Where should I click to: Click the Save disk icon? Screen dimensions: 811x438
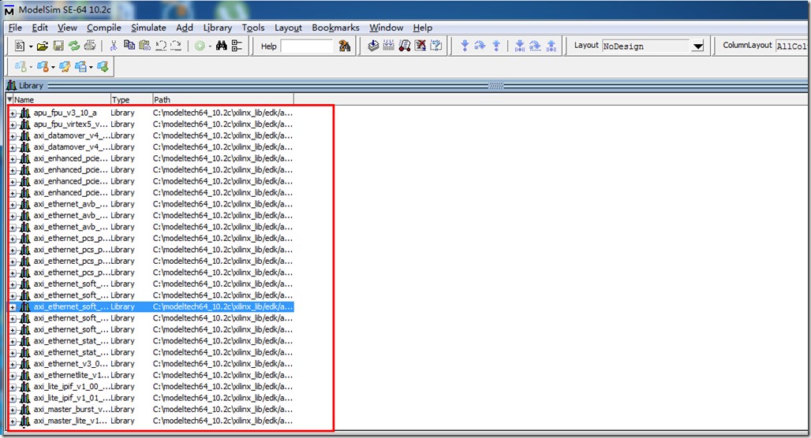[x=58, y=46]
